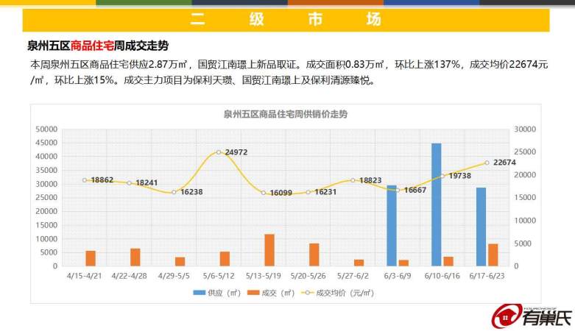Click the orange sales bar for 4/22-4/28
This screenshot has height=331, width=575.
pyautogui.click(x=135, y=257)
